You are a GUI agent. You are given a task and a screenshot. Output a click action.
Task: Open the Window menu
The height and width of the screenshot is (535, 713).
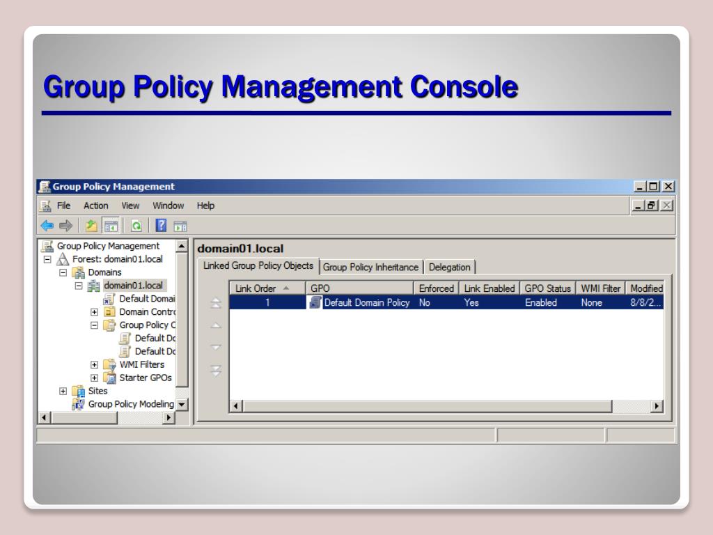coord(169,206)
